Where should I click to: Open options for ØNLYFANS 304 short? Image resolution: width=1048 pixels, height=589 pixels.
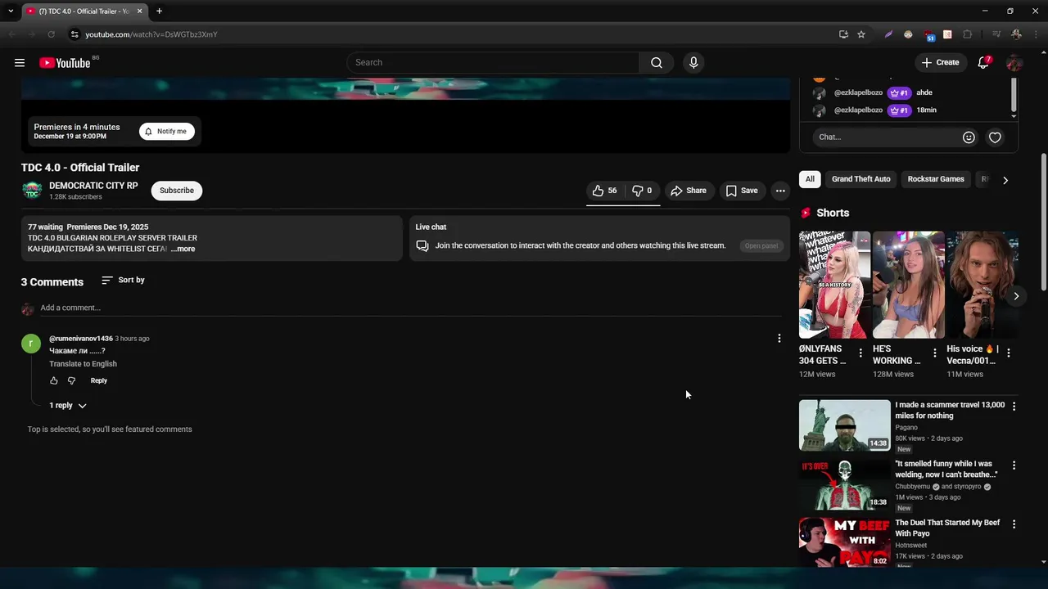pyautogui.click(x=860, y=353)
